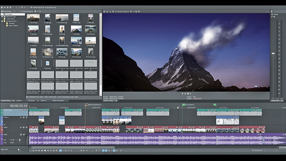Solo the Video track

(x=26, y=127)
